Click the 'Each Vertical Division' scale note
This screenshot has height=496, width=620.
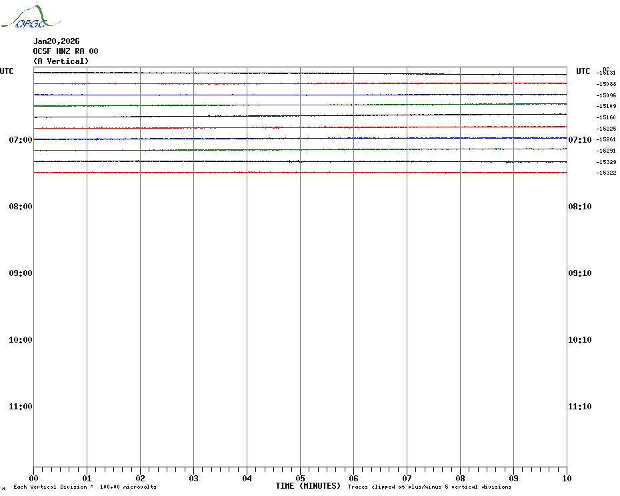85,487
